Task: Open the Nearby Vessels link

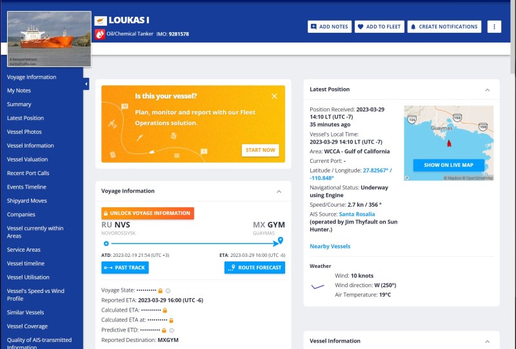Action: (330, 247)
